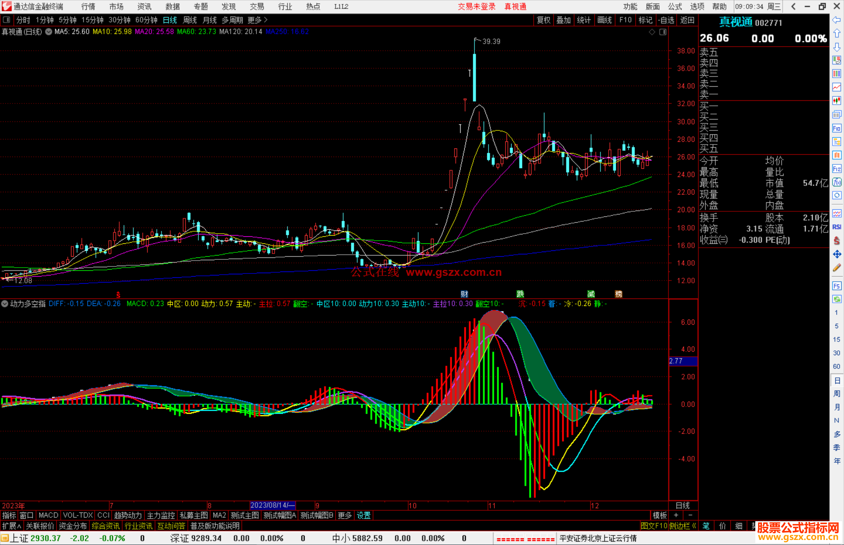Viewport: 844px width, 545px height.
Task: Click the plus zoom-in button beside 模板
Action: tap(676, 515)
